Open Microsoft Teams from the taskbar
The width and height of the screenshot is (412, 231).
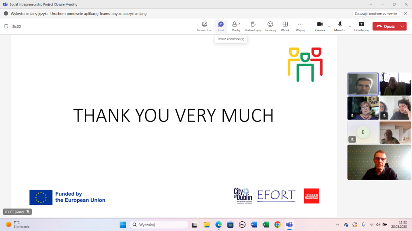(x=289, y=225)
